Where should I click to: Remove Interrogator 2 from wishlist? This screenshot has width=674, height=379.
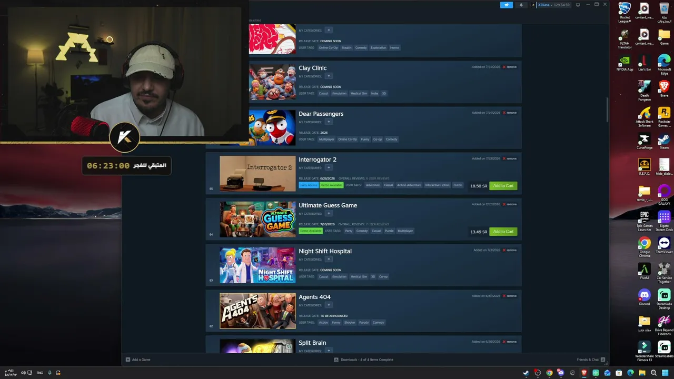click(x=510, y=158)
